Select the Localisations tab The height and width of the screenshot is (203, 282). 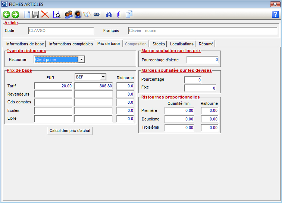click(182, 44)
